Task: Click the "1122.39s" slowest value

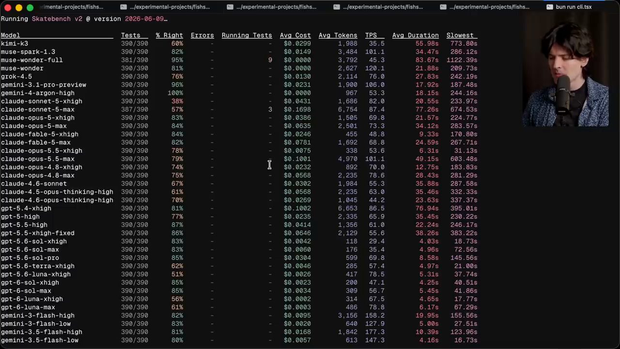Action: pos(462,60)
